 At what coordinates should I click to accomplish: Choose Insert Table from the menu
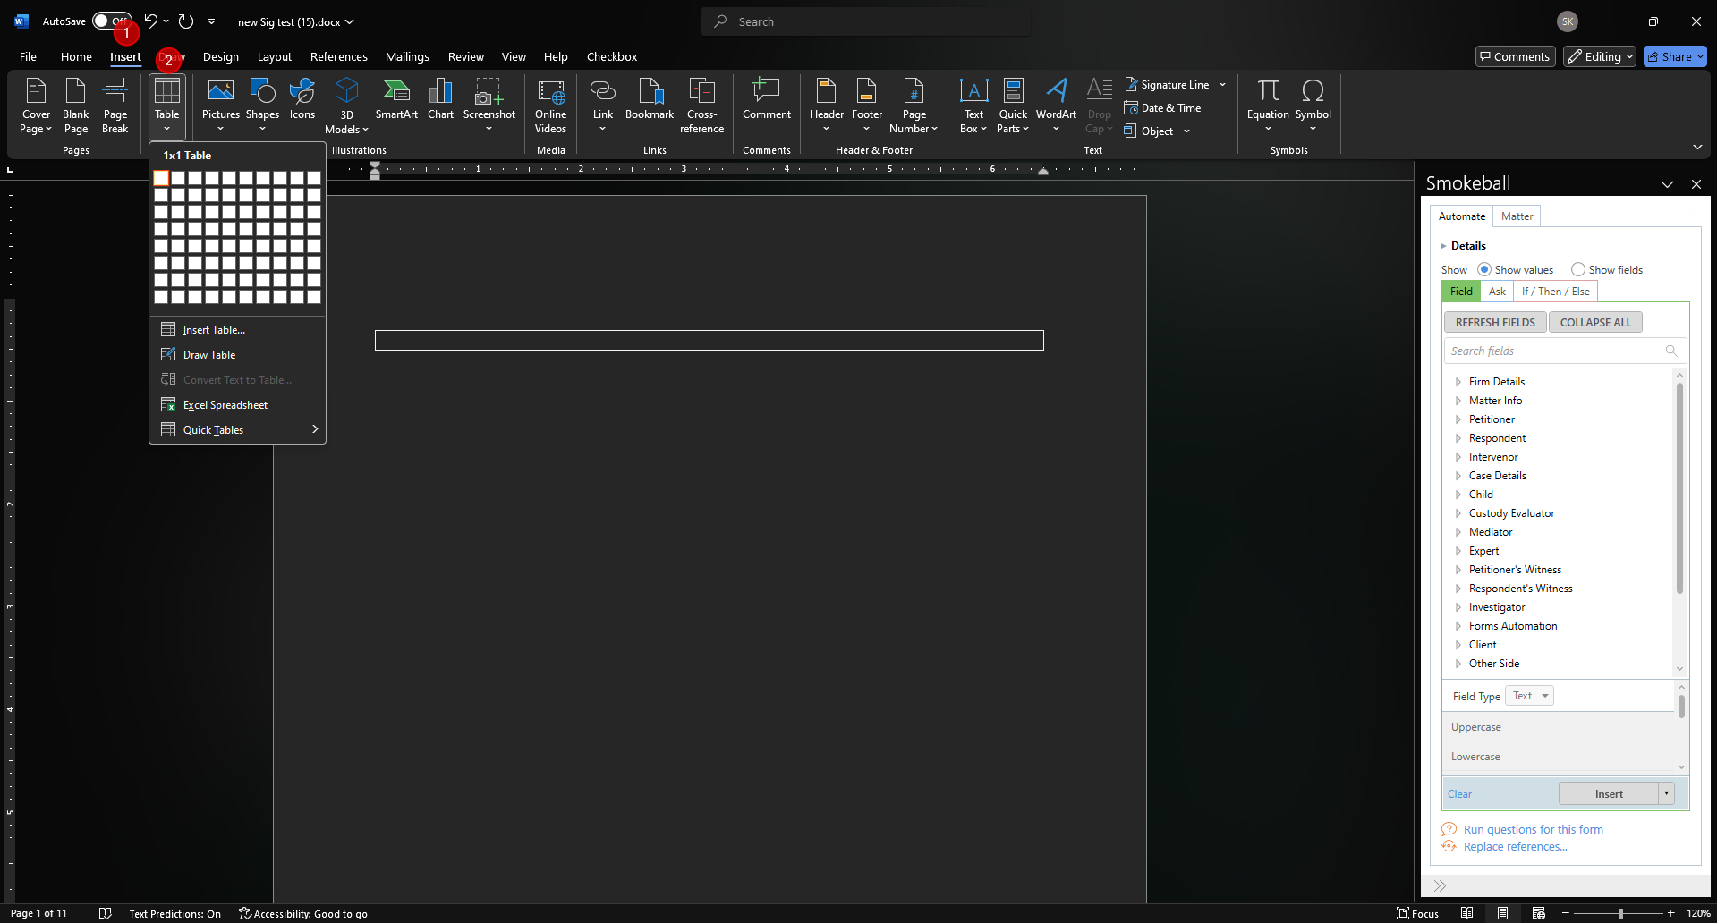pos(214,330)
